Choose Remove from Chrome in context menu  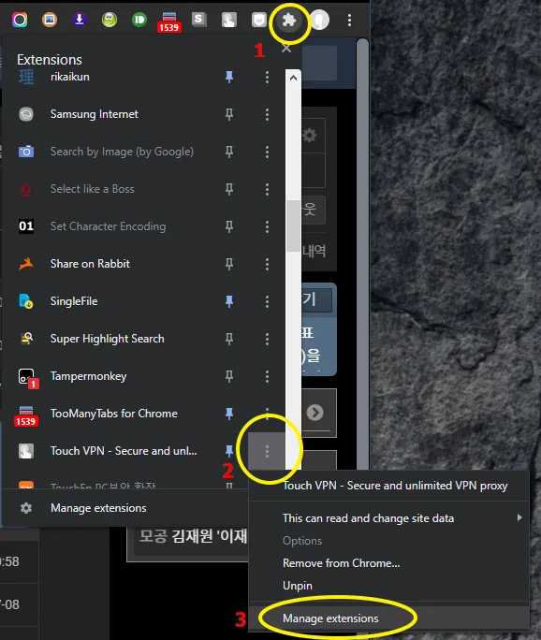[389, 563]
